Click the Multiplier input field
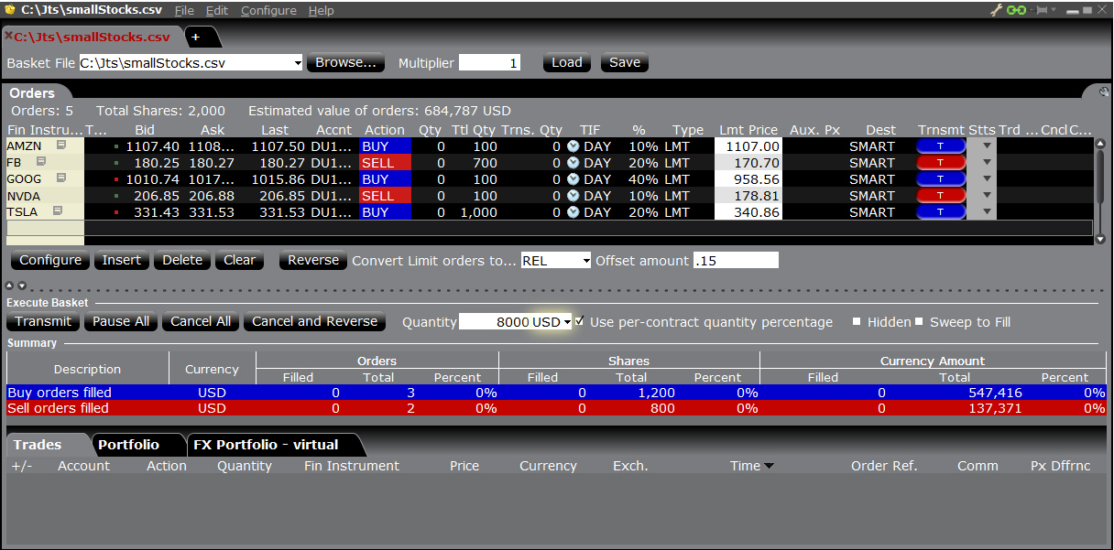 click(x=490, y=63)
